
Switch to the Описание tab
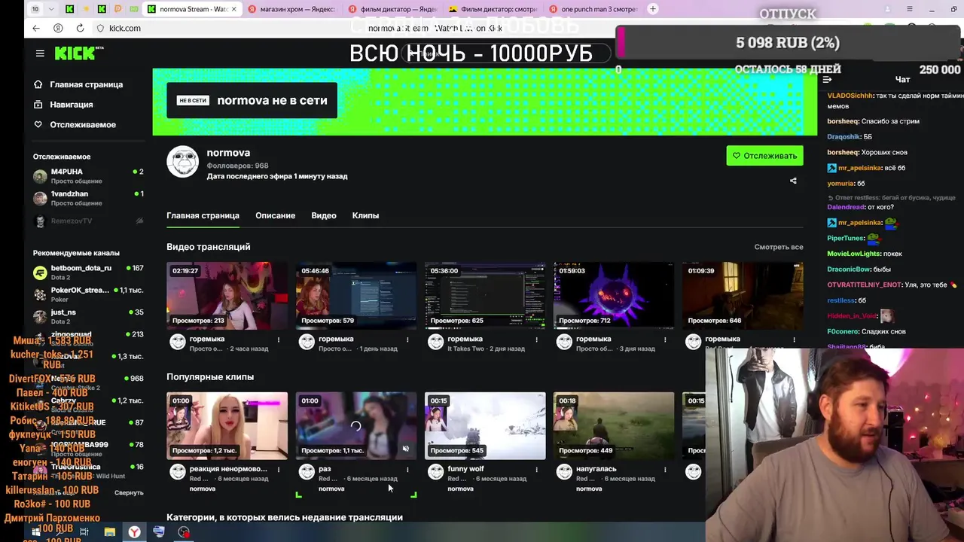[275, 215]
